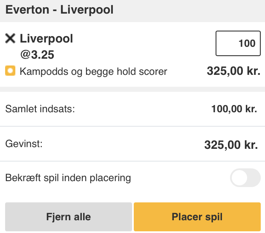The width and height of the screenshot is (265, 233).
Task: Click the Kampodds og begge hold scorer label
Action: point(93,71)
